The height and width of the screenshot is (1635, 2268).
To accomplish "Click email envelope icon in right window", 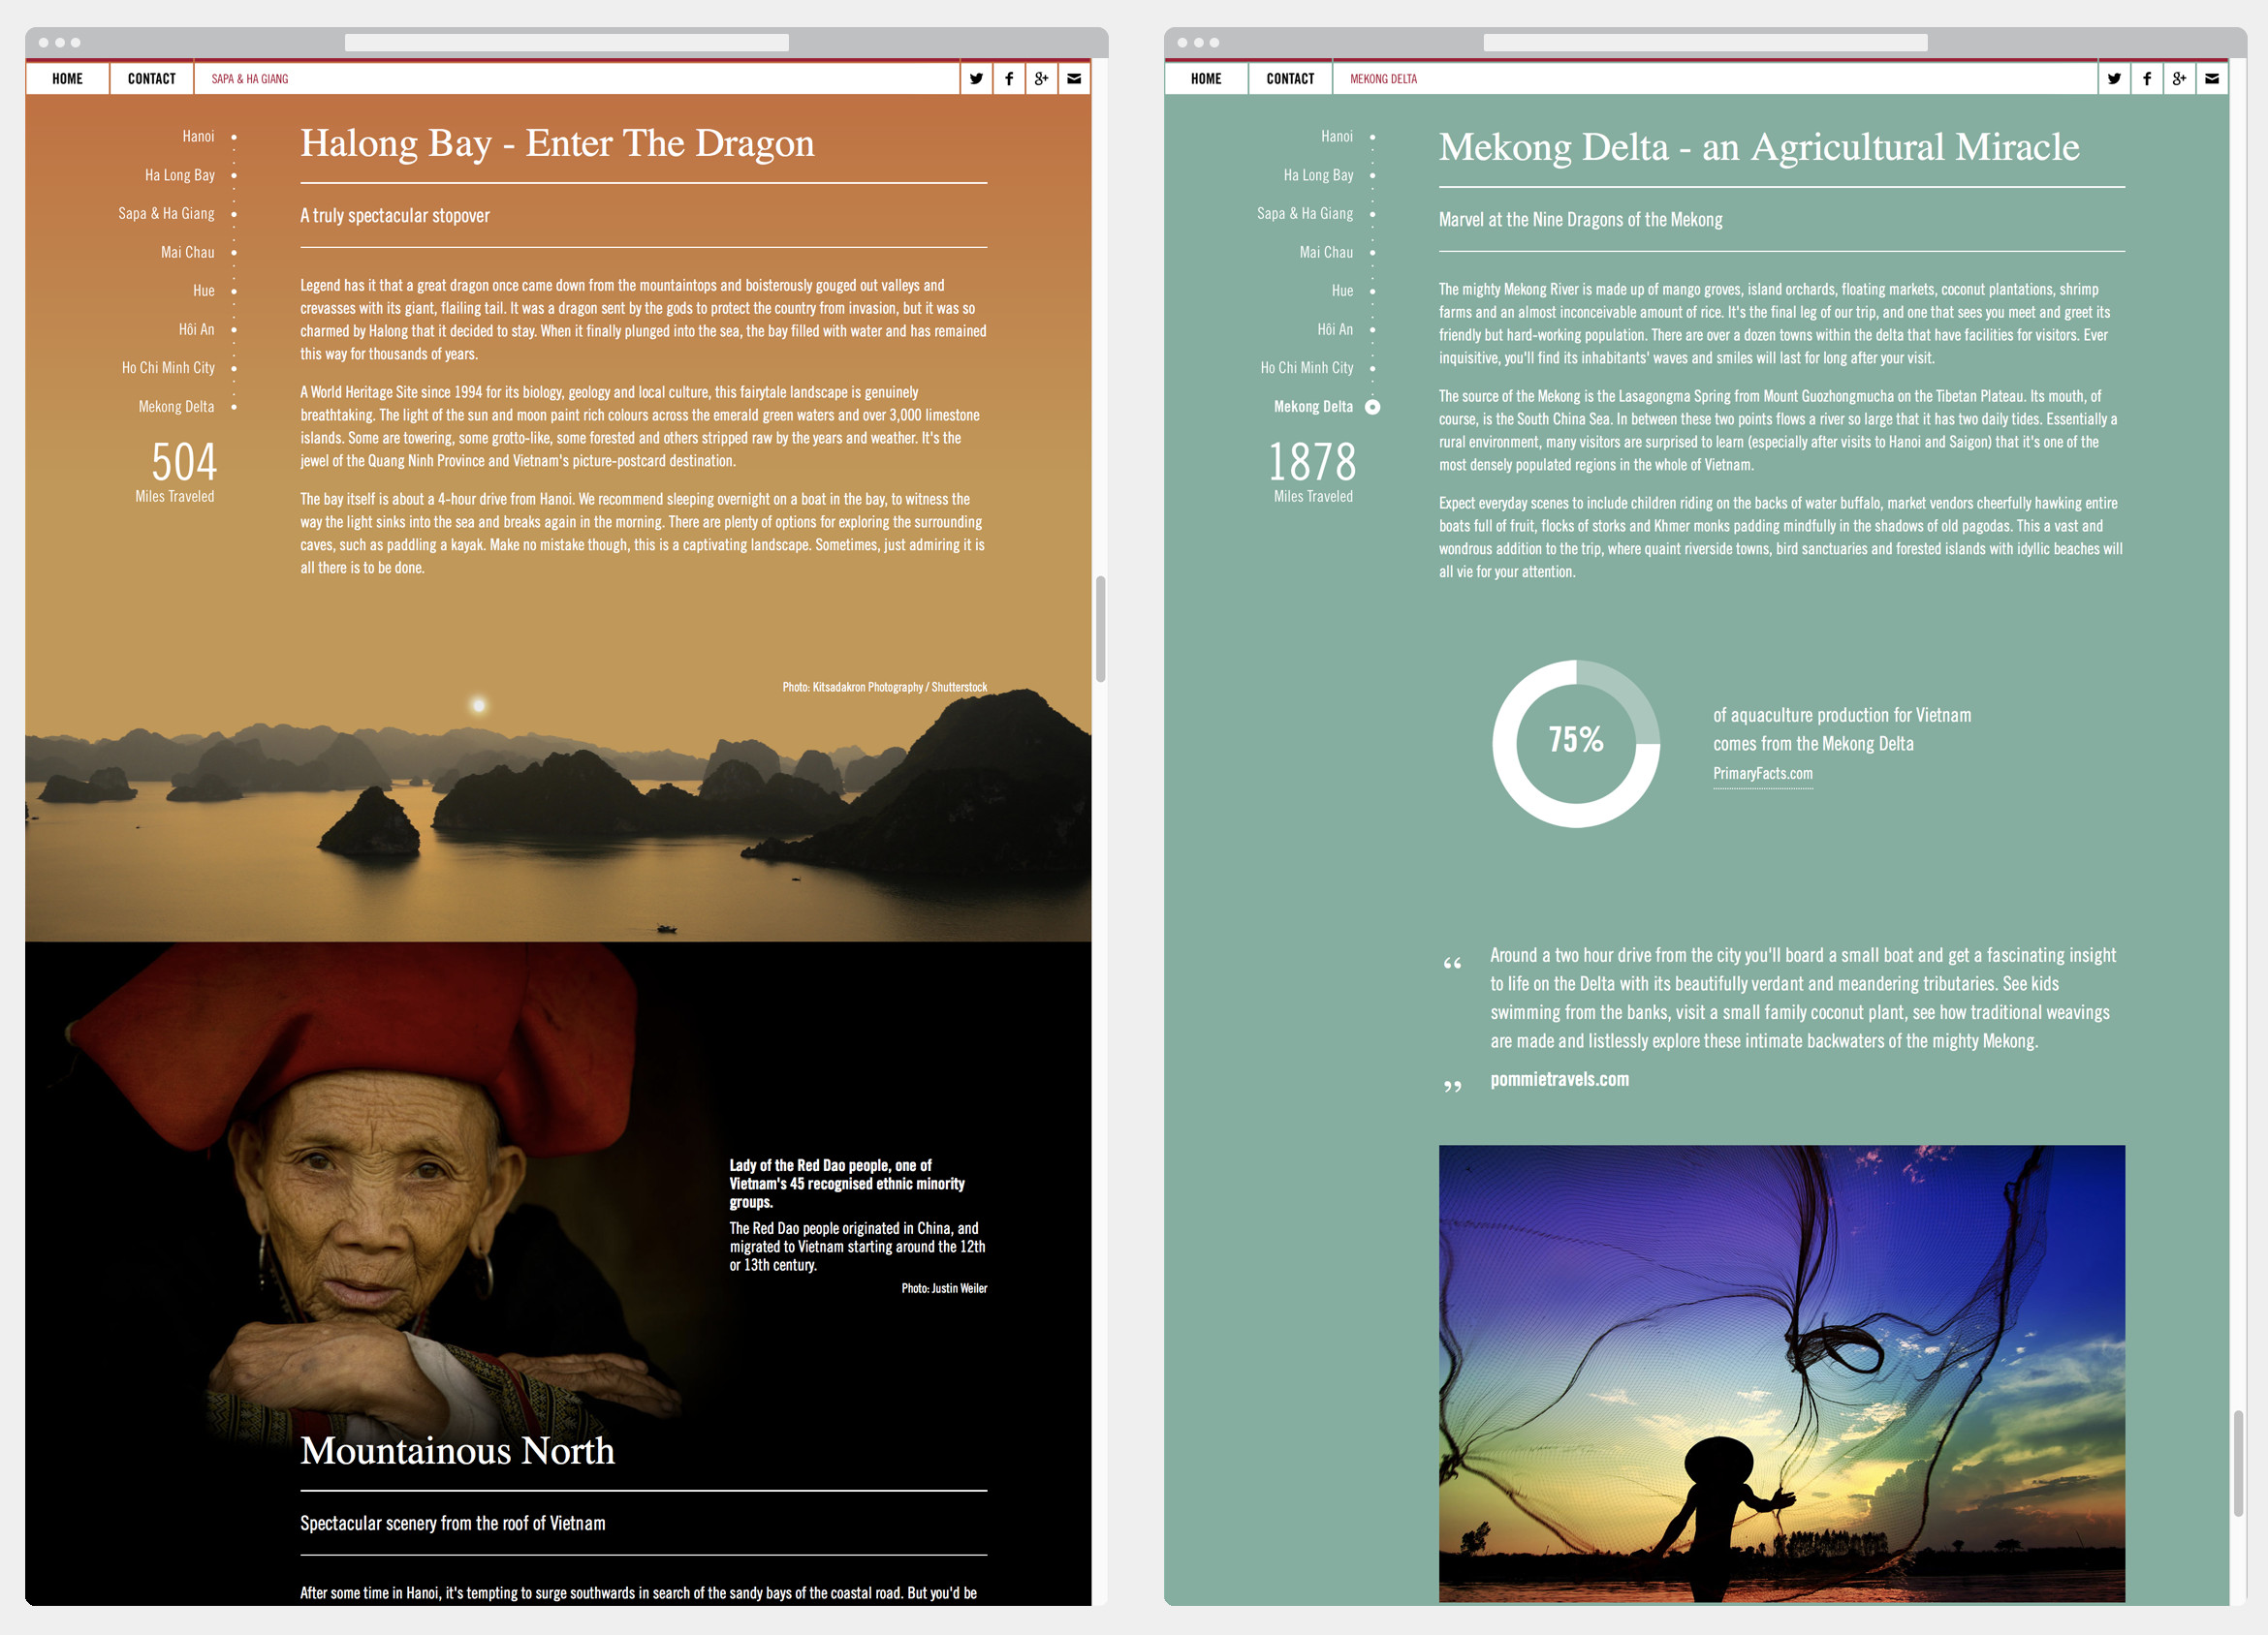I will pyautogui.click(x=2212, y=77).
